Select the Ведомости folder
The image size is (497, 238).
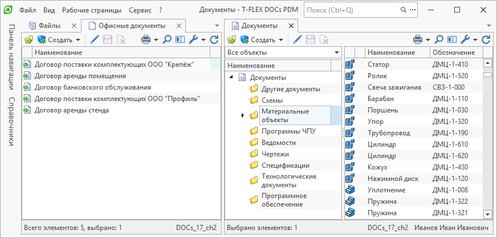pyautogui.click(x=279, y=143)
